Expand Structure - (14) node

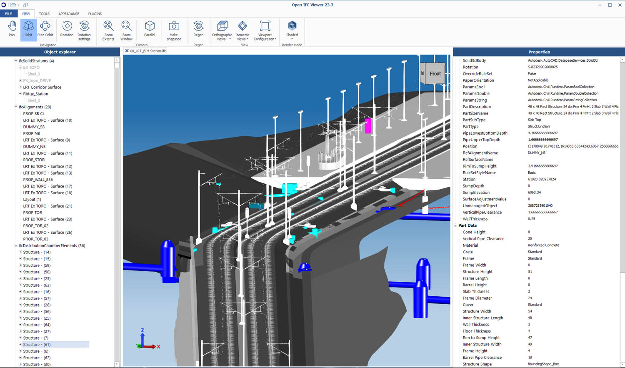(20, 252)
